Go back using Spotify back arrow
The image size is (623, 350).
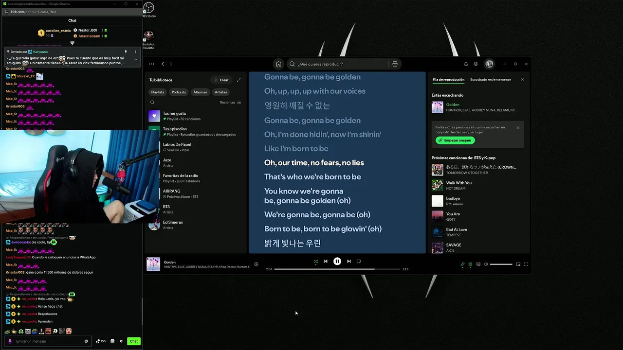pyautogui.click(x=163, y=64)
